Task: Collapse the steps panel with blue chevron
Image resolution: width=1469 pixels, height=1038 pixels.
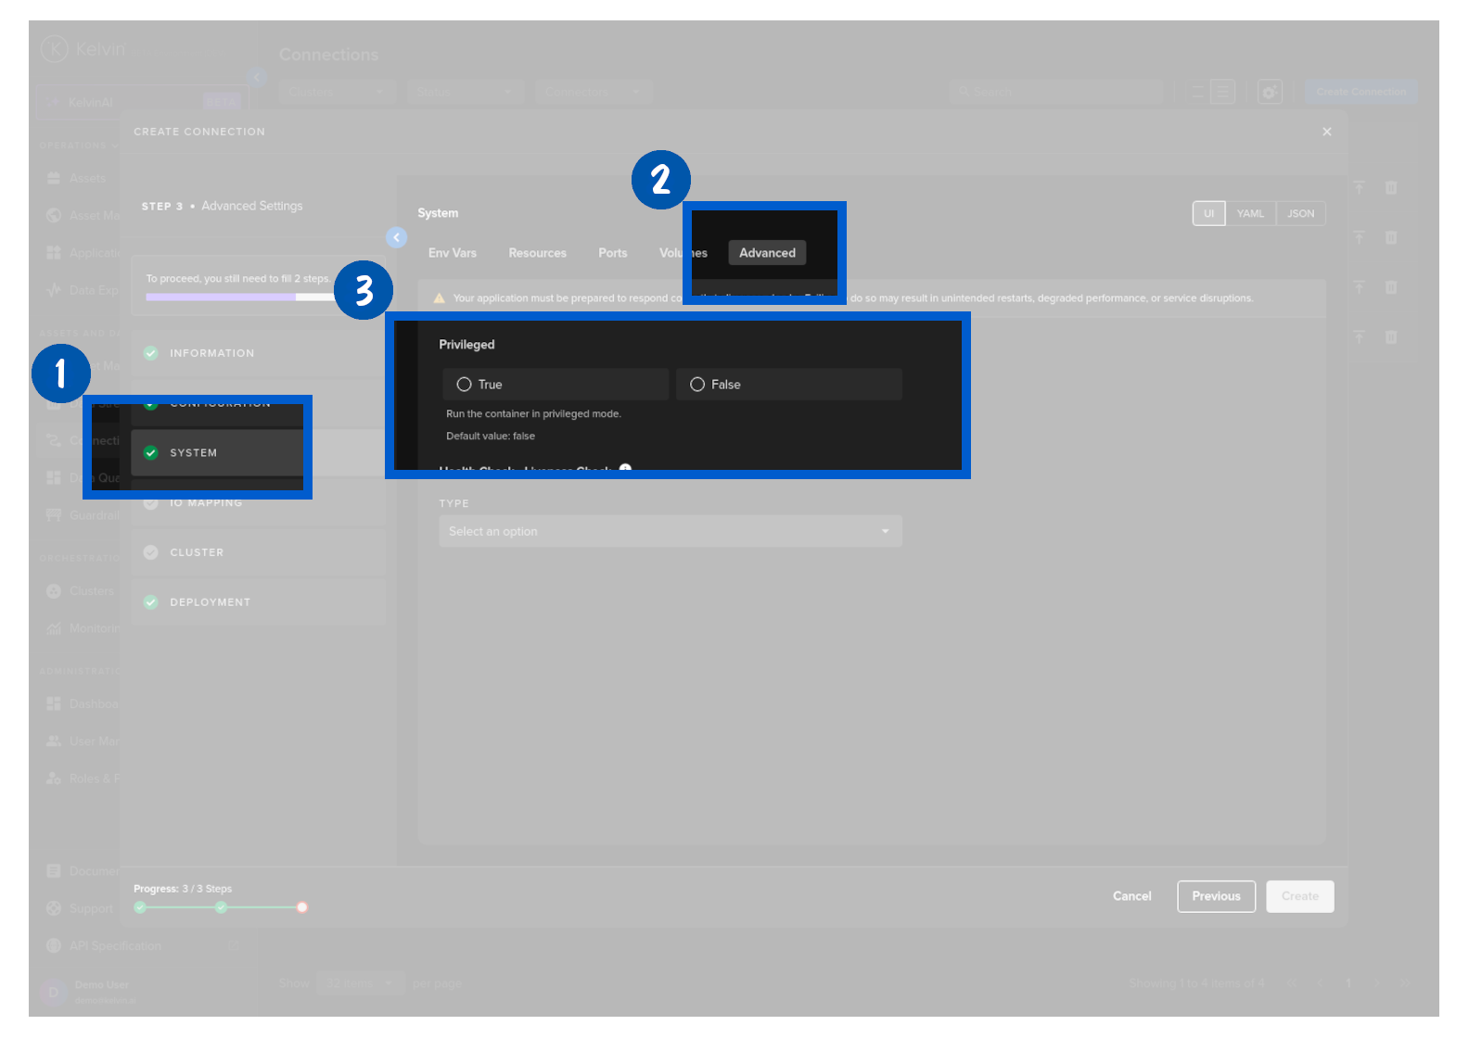Action: coord(396,237)
